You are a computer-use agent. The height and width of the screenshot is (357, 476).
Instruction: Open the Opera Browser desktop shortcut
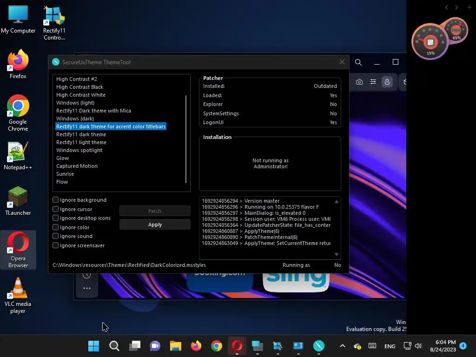click(x=18, y=250)
